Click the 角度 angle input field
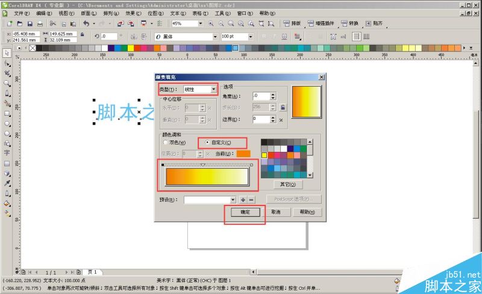The image size is (482, 294). pos(261,96)
